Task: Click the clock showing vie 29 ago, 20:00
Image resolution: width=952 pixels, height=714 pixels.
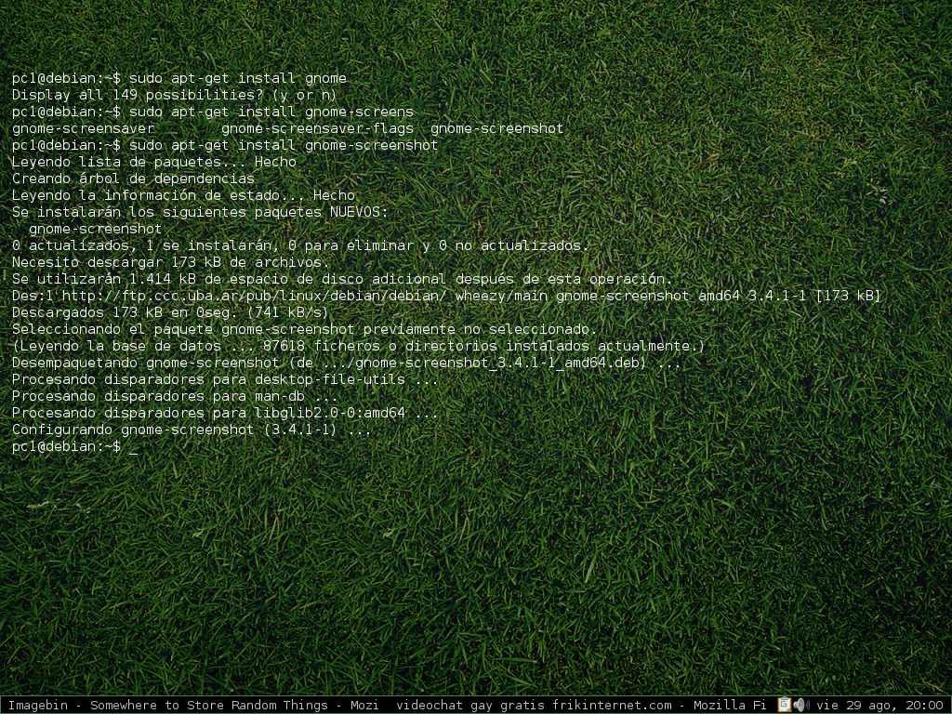Action: (879, 705)
